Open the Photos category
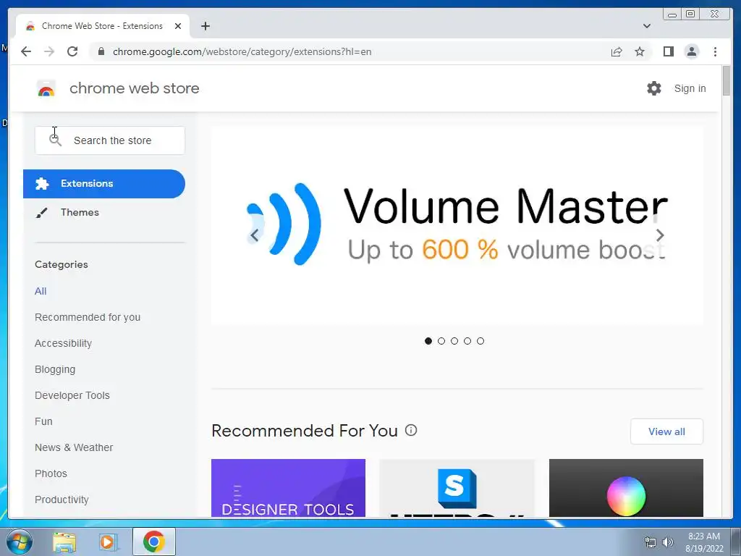The width and height of the screenshot is (741, 556). (51, 473)
